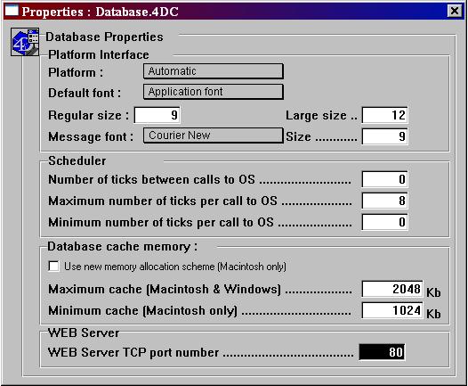
Task: Open the Platform dropdown showing Automatic
Action: point(214,71)
